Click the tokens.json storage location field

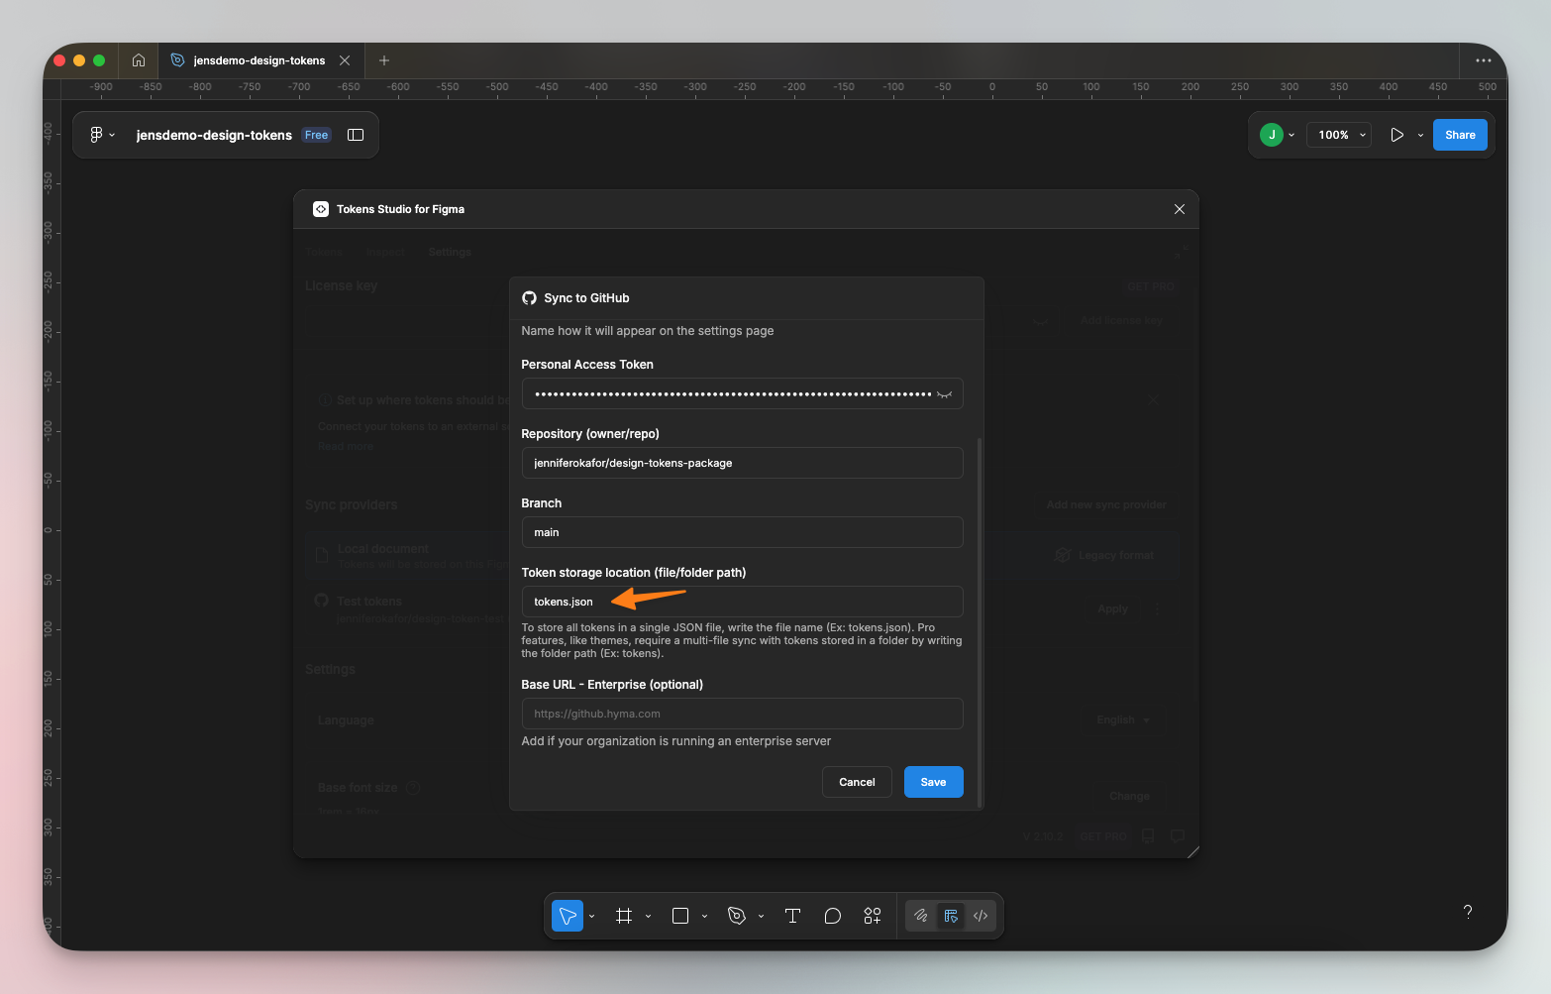coord(743,602)
